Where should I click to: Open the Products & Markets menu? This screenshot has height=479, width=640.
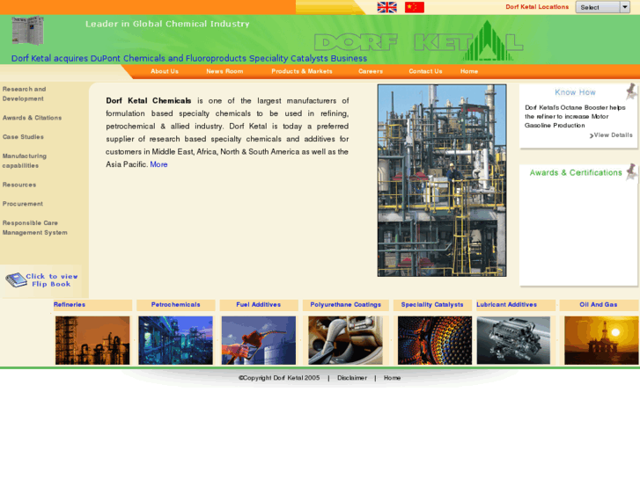point(302,71)
